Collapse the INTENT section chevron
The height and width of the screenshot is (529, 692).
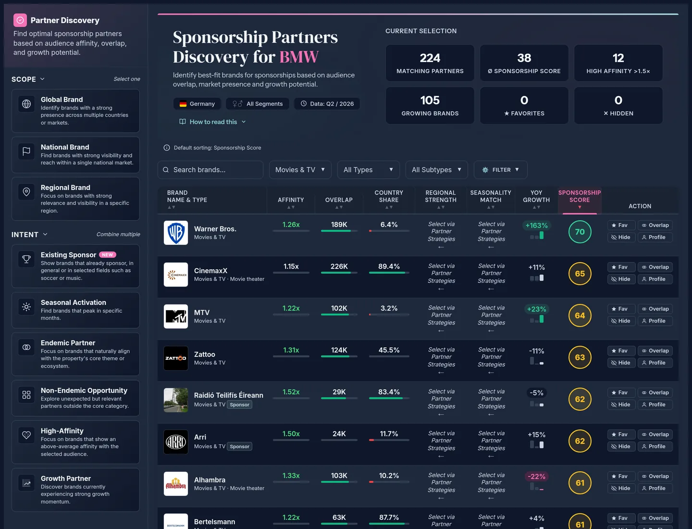45,234
